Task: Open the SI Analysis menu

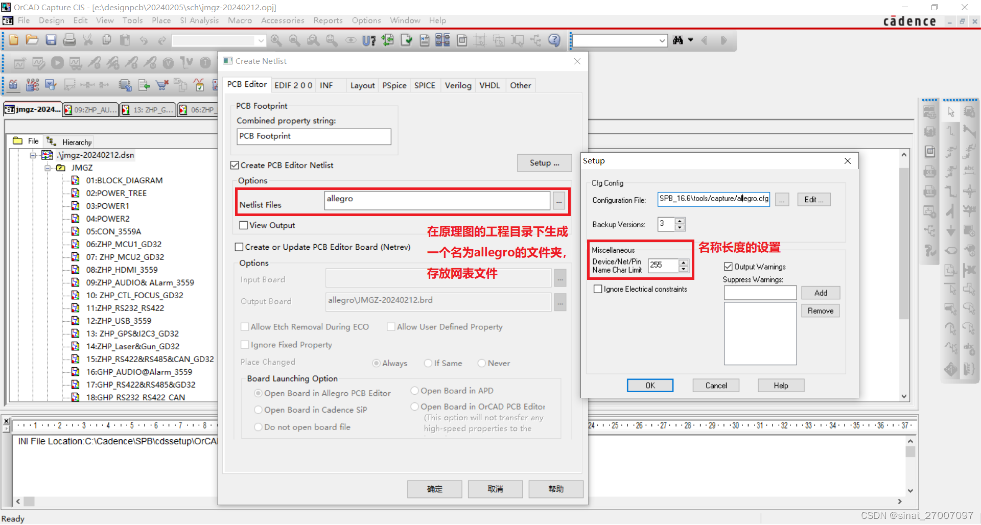Action: coord(199,20)
